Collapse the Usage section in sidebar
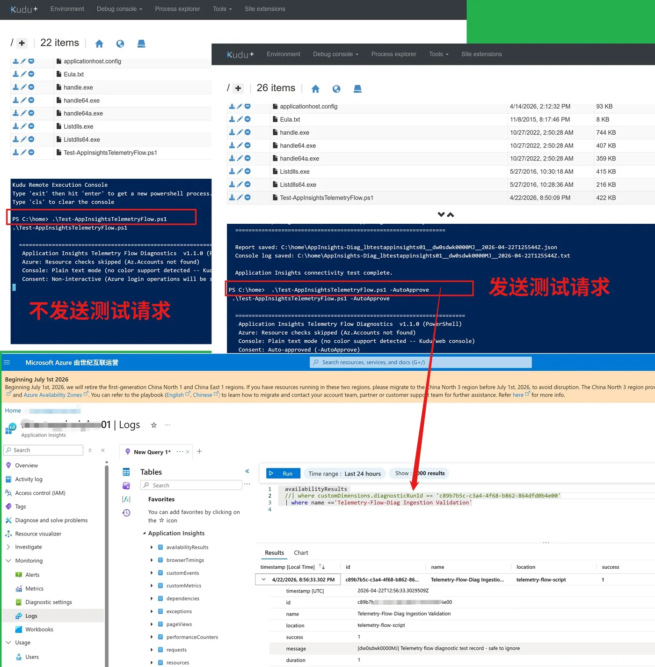Image resolution: width=655 pixels, height=667 pixels. click(x=8, y=642)
